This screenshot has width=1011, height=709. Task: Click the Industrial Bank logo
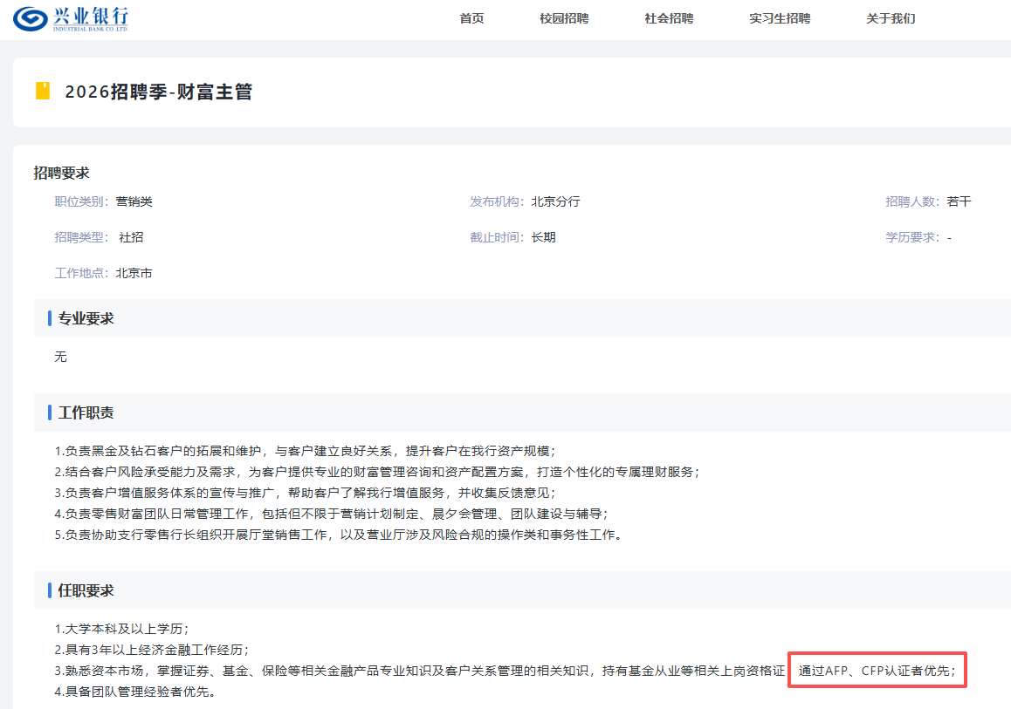(72, 18)
